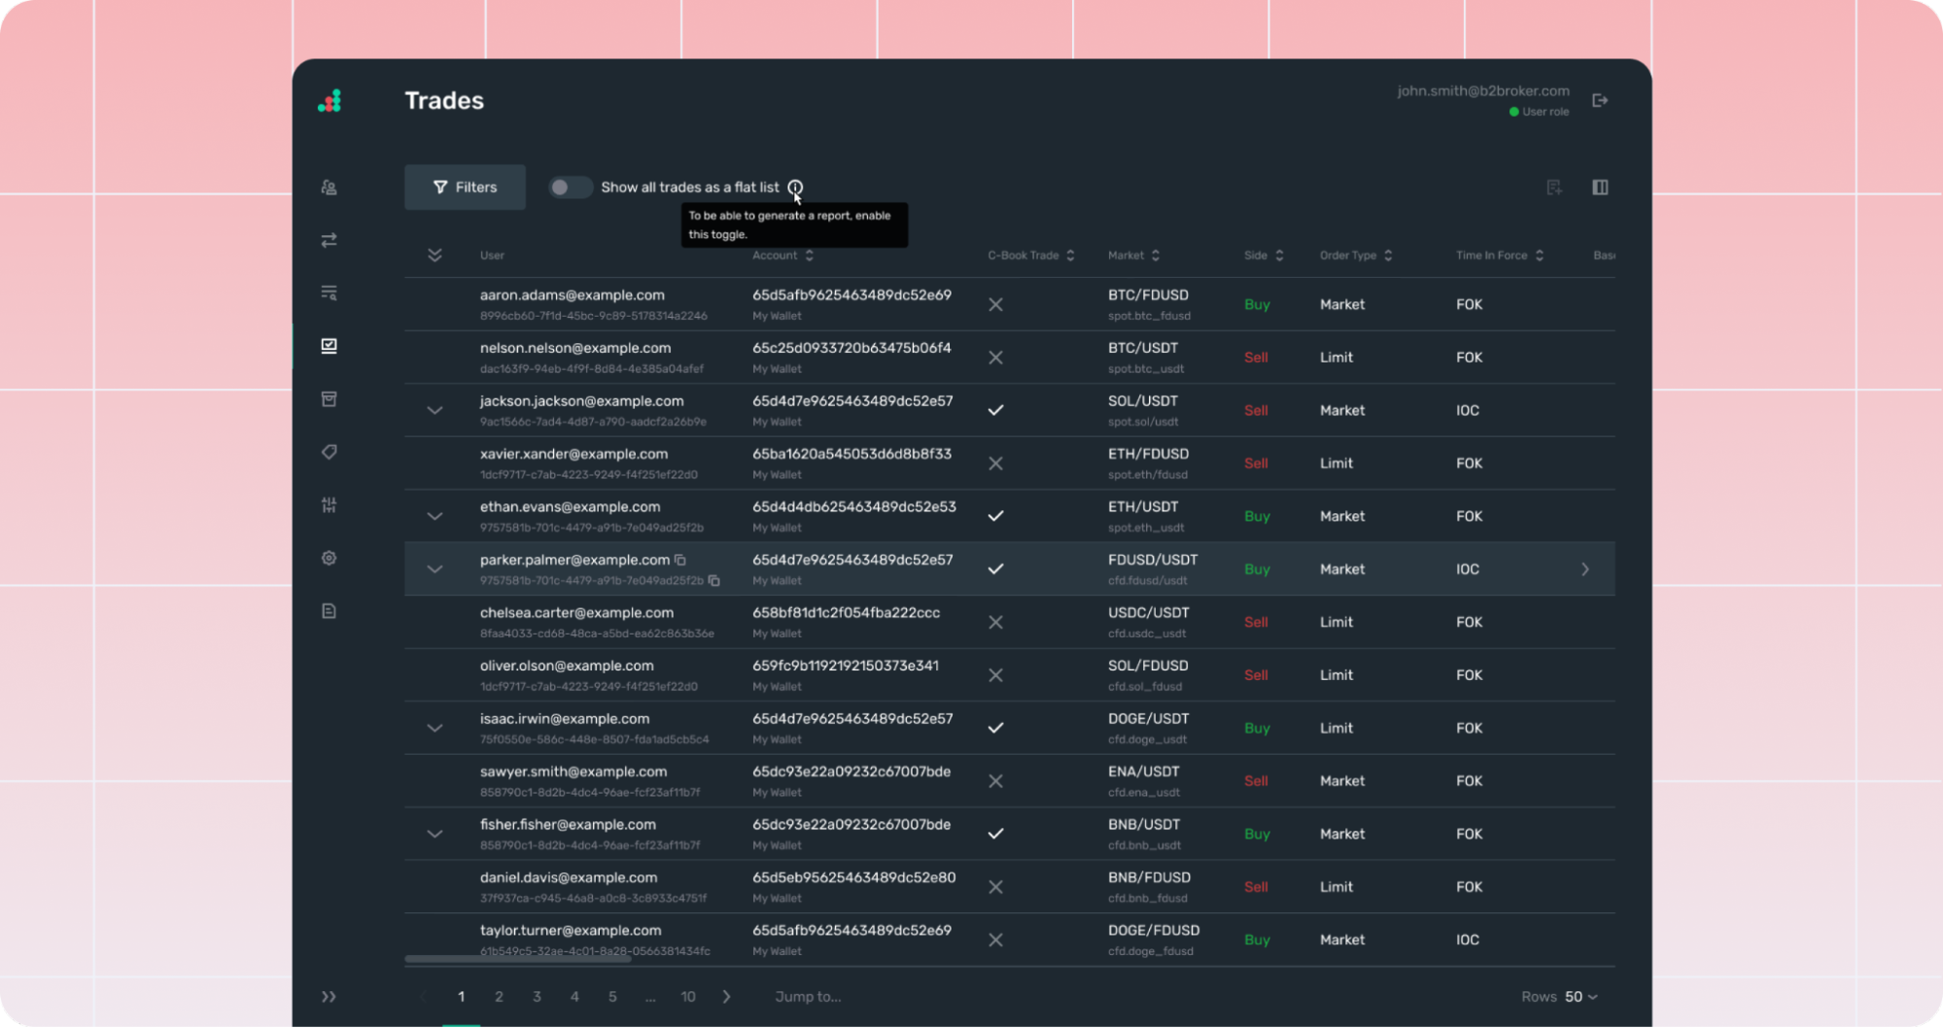Expand the parker.palmer trade row
1943x1028 pixels.
(434, 569)
